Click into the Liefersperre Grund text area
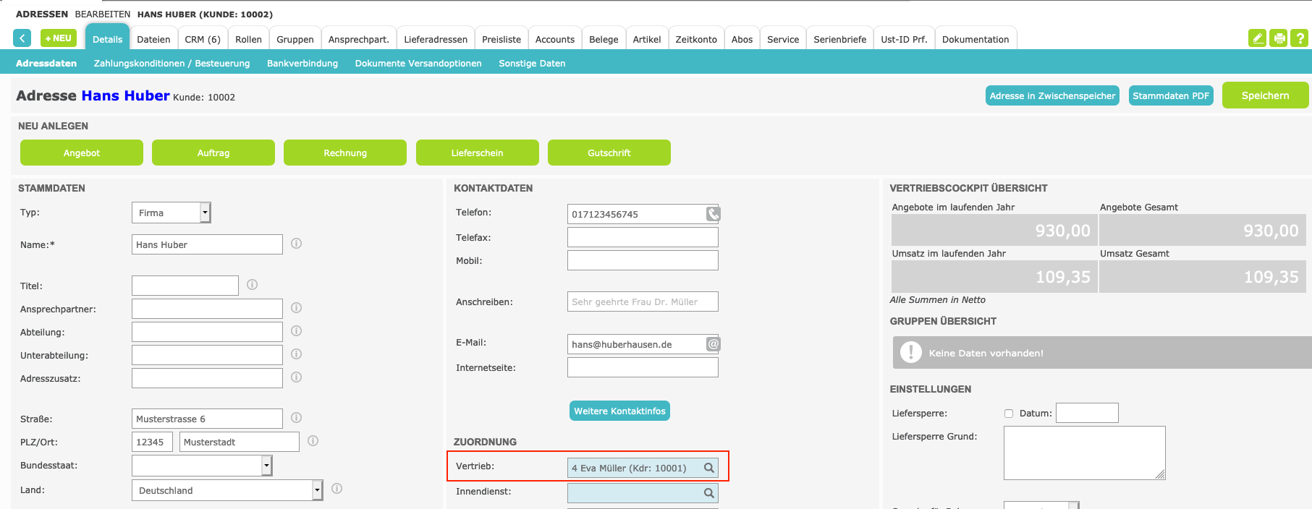Screen dimensions: 1312x509 [x=1083, y=453]
